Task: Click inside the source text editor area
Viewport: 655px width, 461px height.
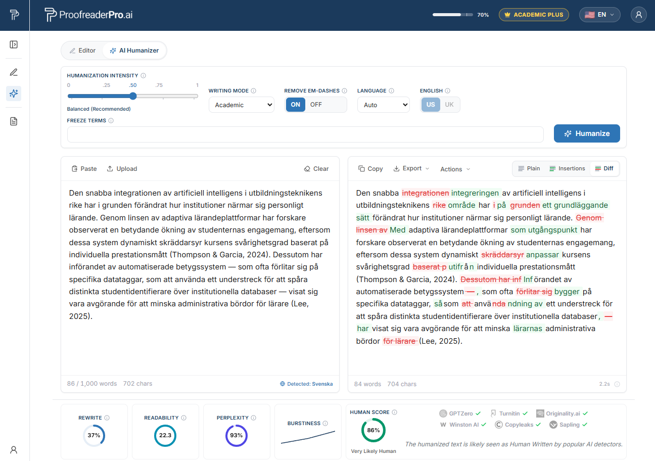Action: [200, 278]
